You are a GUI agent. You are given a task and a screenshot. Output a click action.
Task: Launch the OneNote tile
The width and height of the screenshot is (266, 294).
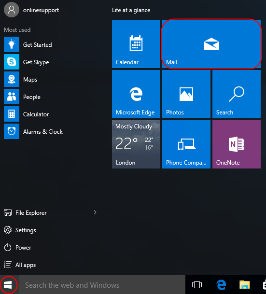(237, 144)
